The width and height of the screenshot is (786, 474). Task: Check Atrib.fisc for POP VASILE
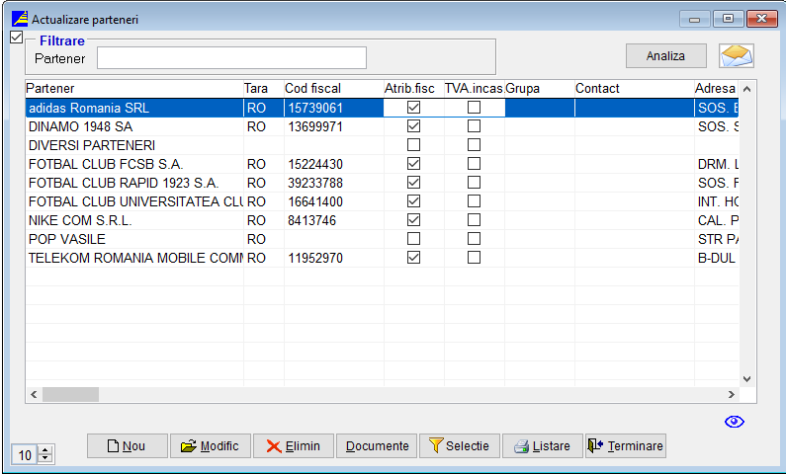click(414, 239)
